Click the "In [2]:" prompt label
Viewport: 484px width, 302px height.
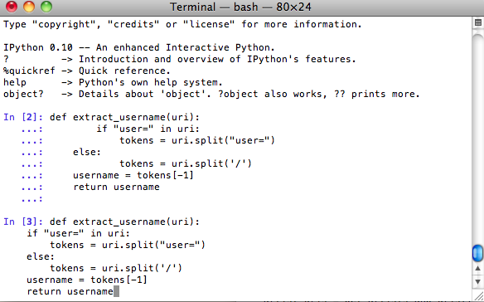(24, 117)
